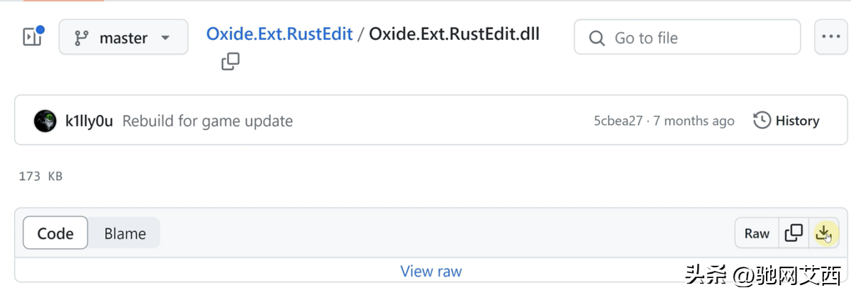Click the k1lly0u avatar image
851x295 pixels.
[x=45, y=121]
